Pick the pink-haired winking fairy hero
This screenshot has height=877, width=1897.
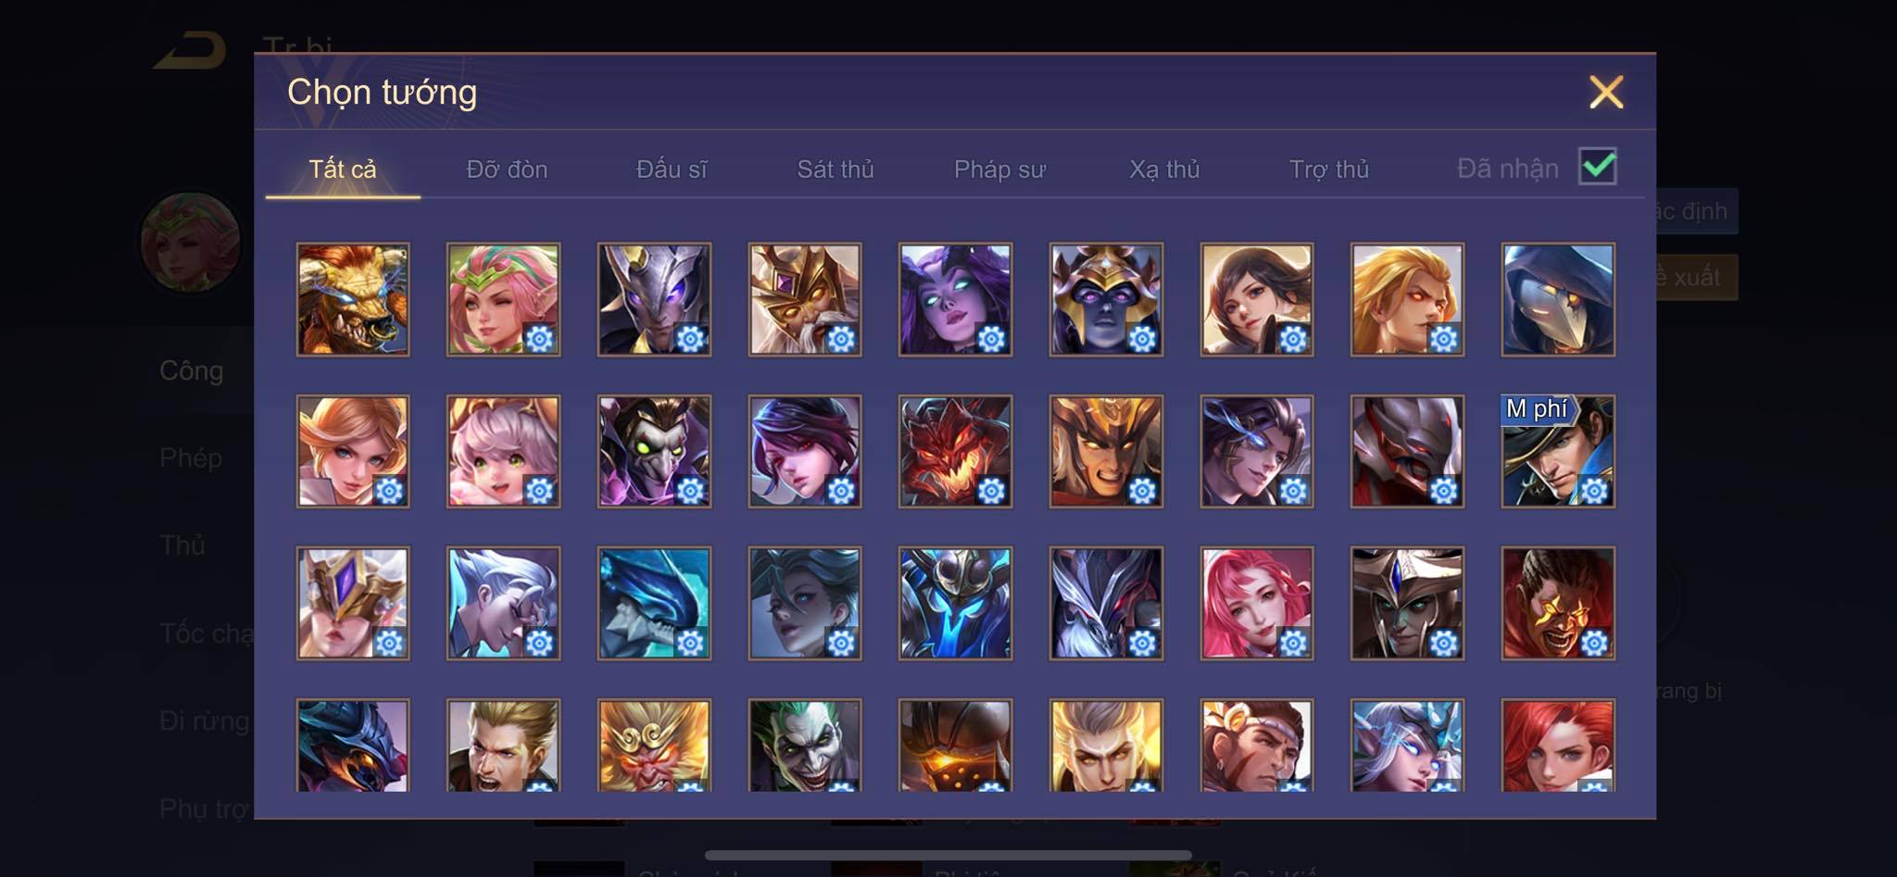coord(503,300)
